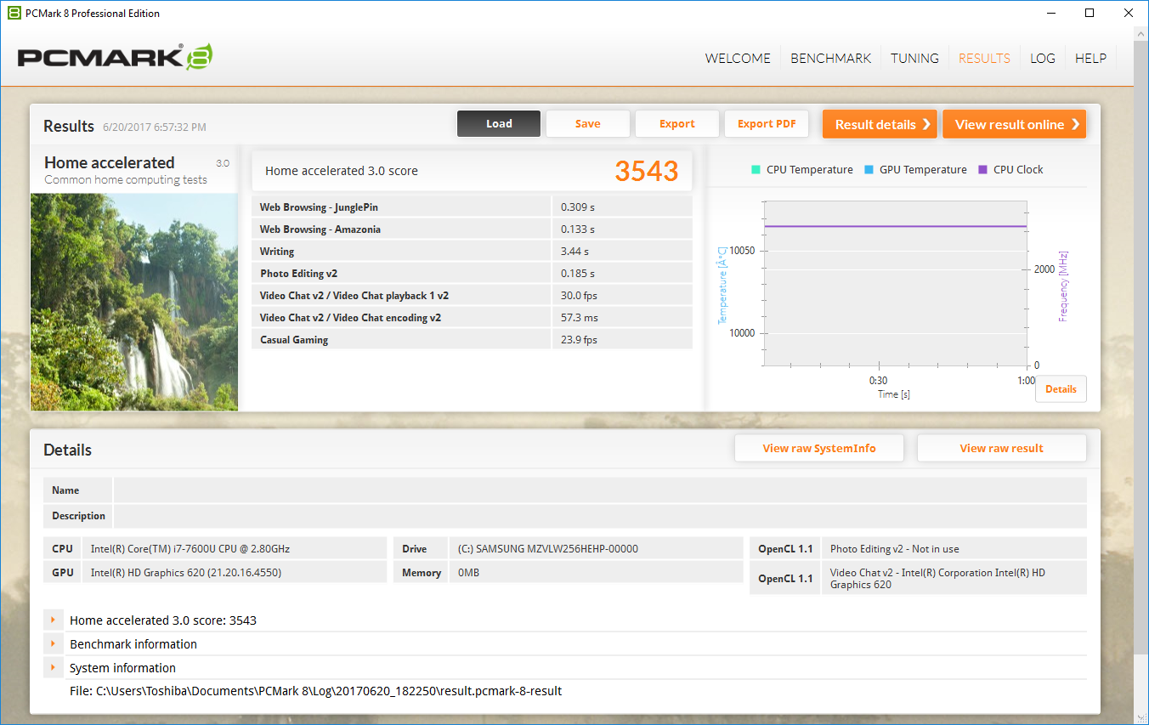This screenshot has height=725, width=1149.
Task: Select the Web Browsing - JunglePin row
Action: 472,207
